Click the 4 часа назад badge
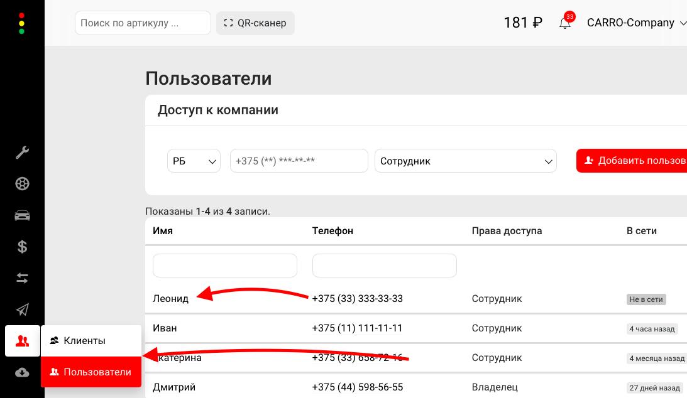The height and width of the screenshot is (398, 687). coord(652,329)
